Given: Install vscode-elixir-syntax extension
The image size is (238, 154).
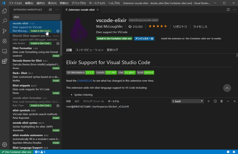Looking at the screenshot, I should pos(56,130).
